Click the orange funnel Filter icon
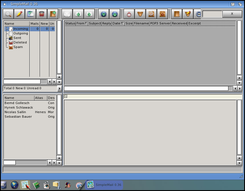 (x=140, y=14)
